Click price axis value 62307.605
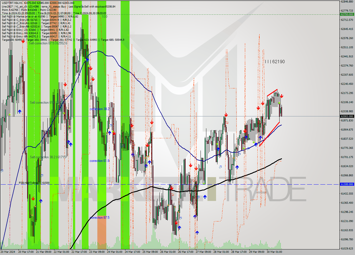355x255 pixels. [347, 75]
